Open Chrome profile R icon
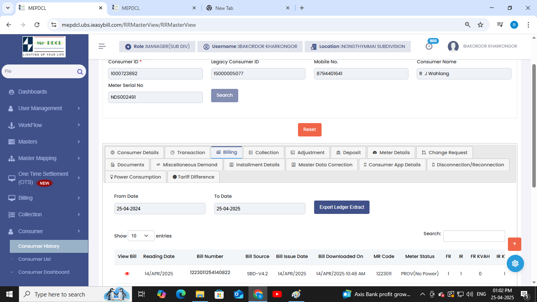Viewport: 537px width, 302px height. point(514,25)
